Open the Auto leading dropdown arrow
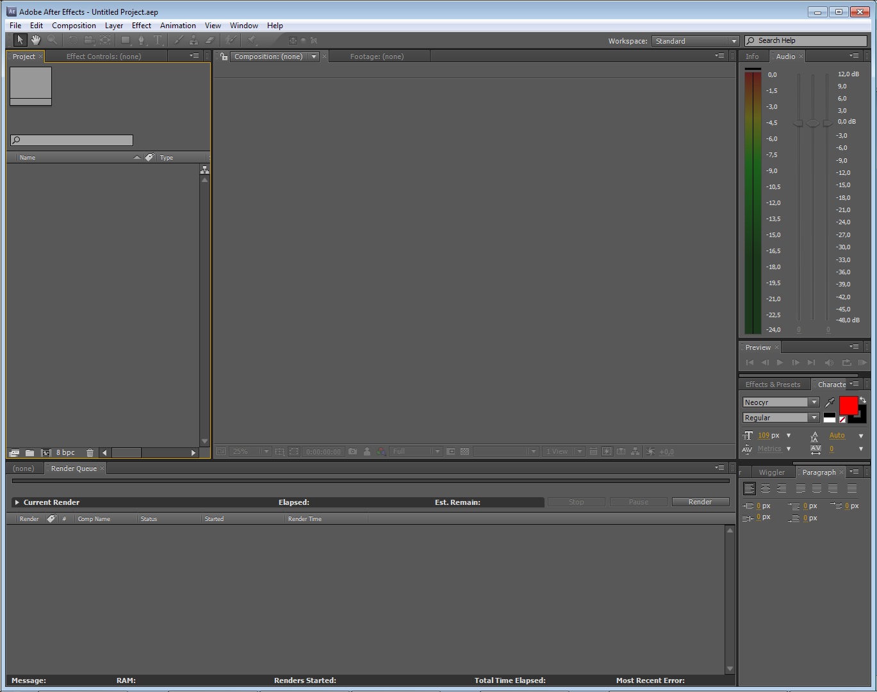Viewport: 877px width, 692px height. click(861, 436)
